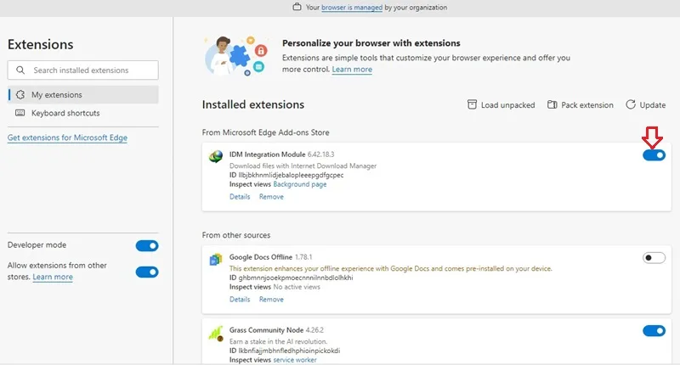Click the IDM Integration Module title
Viewport: 680px width, 365px height.
[268, 154]
